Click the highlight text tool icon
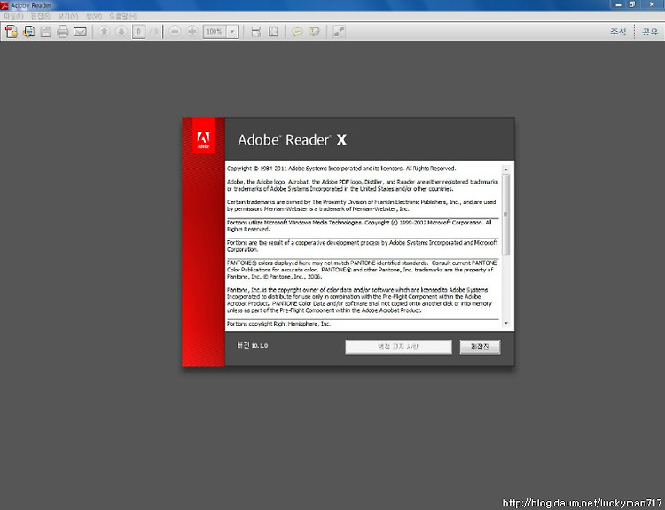Image resolution: width=665 pixels, height=510 pixels. click(x=314, y=32)
